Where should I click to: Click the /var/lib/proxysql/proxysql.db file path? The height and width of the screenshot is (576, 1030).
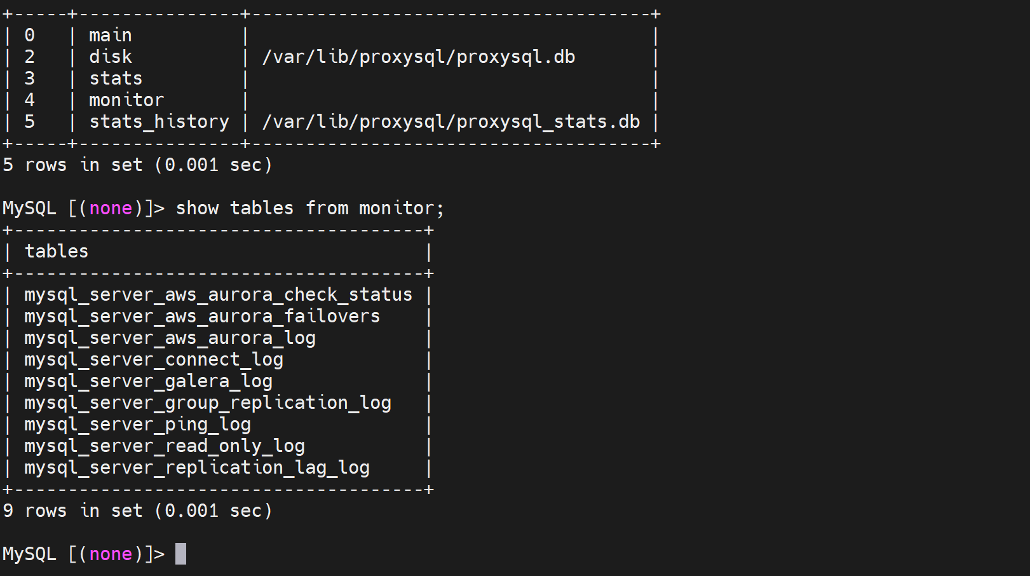point(419,57)
